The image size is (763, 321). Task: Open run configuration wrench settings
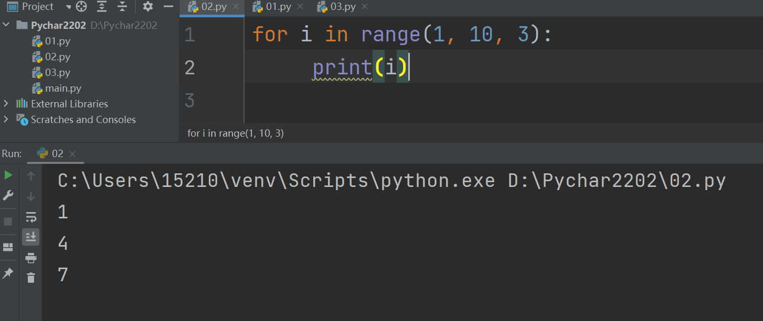pyautogui.click(x=8, y=195)
